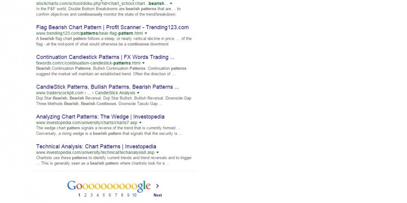The width and height of the screenshot is (407, 203).
Task: Expand arrow after CandleStick Analysis breadcrumb
Action: [138, 93]
